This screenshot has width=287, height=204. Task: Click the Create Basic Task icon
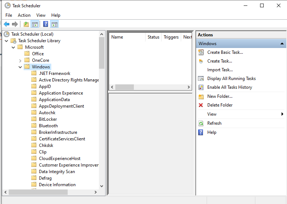[201, 52]
